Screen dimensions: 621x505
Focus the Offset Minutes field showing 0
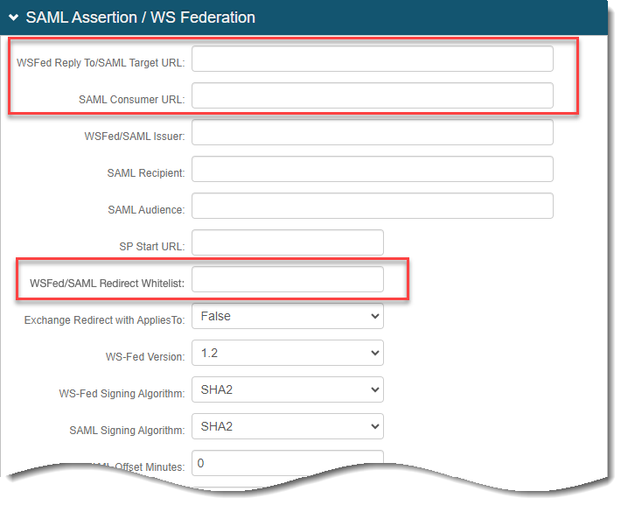(288, 462)
